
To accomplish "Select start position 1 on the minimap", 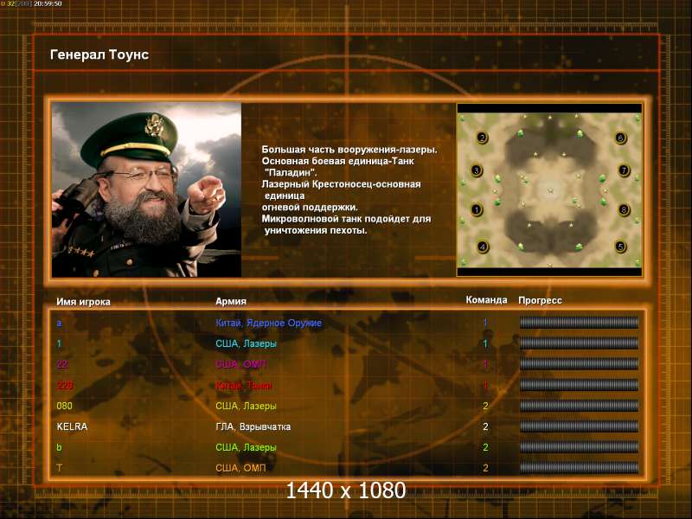I will 477,209.
